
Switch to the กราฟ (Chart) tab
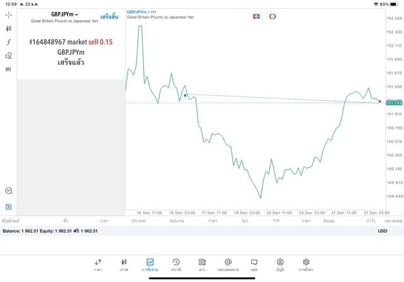[x=124, y=264]
